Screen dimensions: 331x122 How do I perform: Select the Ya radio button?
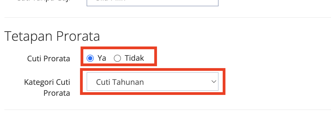click(x=90, y=58)
